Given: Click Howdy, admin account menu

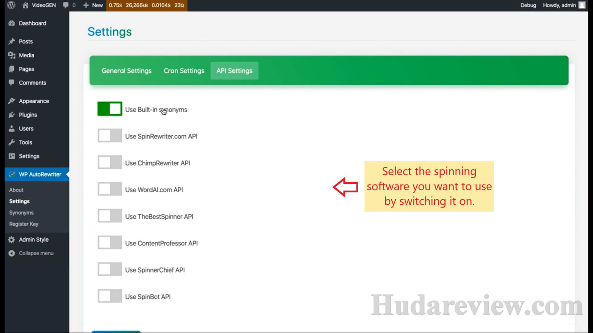Looking at the screenshot, I should (564, 5).
